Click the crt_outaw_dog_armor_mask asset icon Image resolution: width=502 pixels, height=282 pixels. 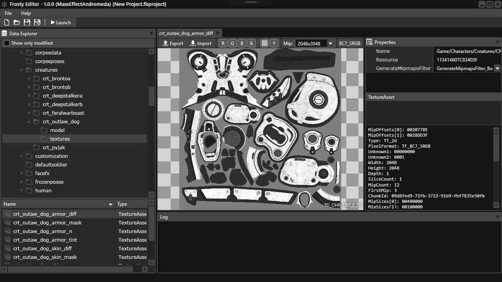7,223
